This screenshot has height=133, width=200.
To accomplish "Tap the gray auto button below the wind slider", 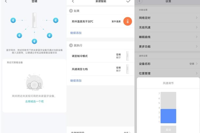I will [168, 129].
